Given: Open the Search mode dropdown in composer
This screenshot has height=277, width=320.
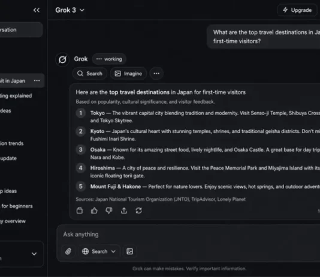Looking at the screenshot, I should (99, 251).
